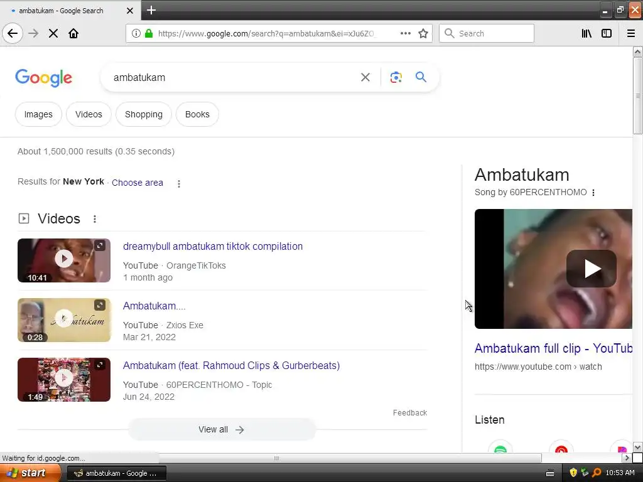Switch to the Images filter
The height and width of the screenshot is (482, 643).
point(38,114)
